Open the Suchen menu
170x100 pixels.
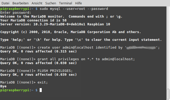pos(51,3)
